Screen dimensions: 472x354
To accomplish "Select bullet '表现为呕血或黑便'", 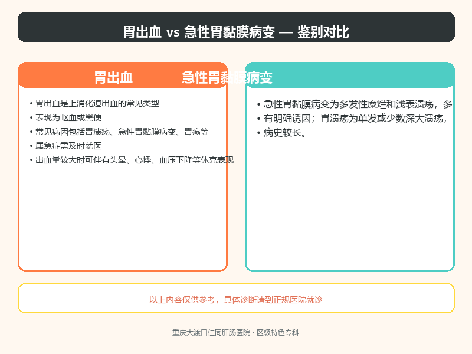I will coord(65,117).
